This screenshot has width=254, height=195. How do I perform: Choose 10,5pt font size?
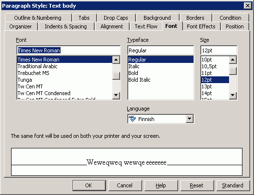[215, 66]
